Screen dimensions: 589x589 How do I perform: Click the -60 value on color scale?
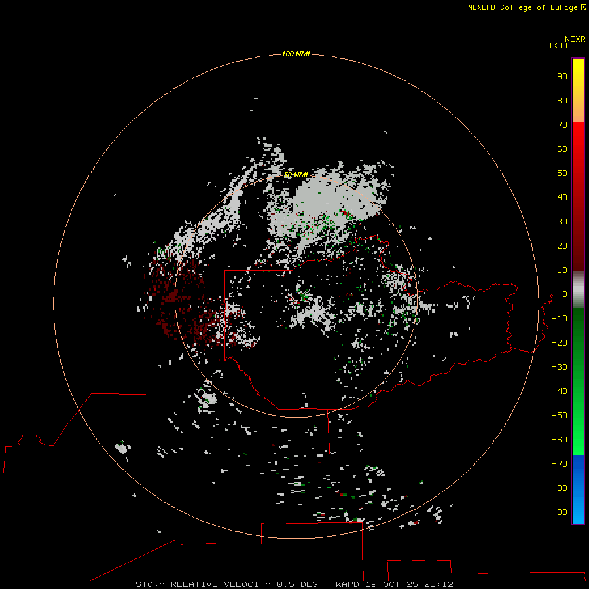(x=560, y=440)
